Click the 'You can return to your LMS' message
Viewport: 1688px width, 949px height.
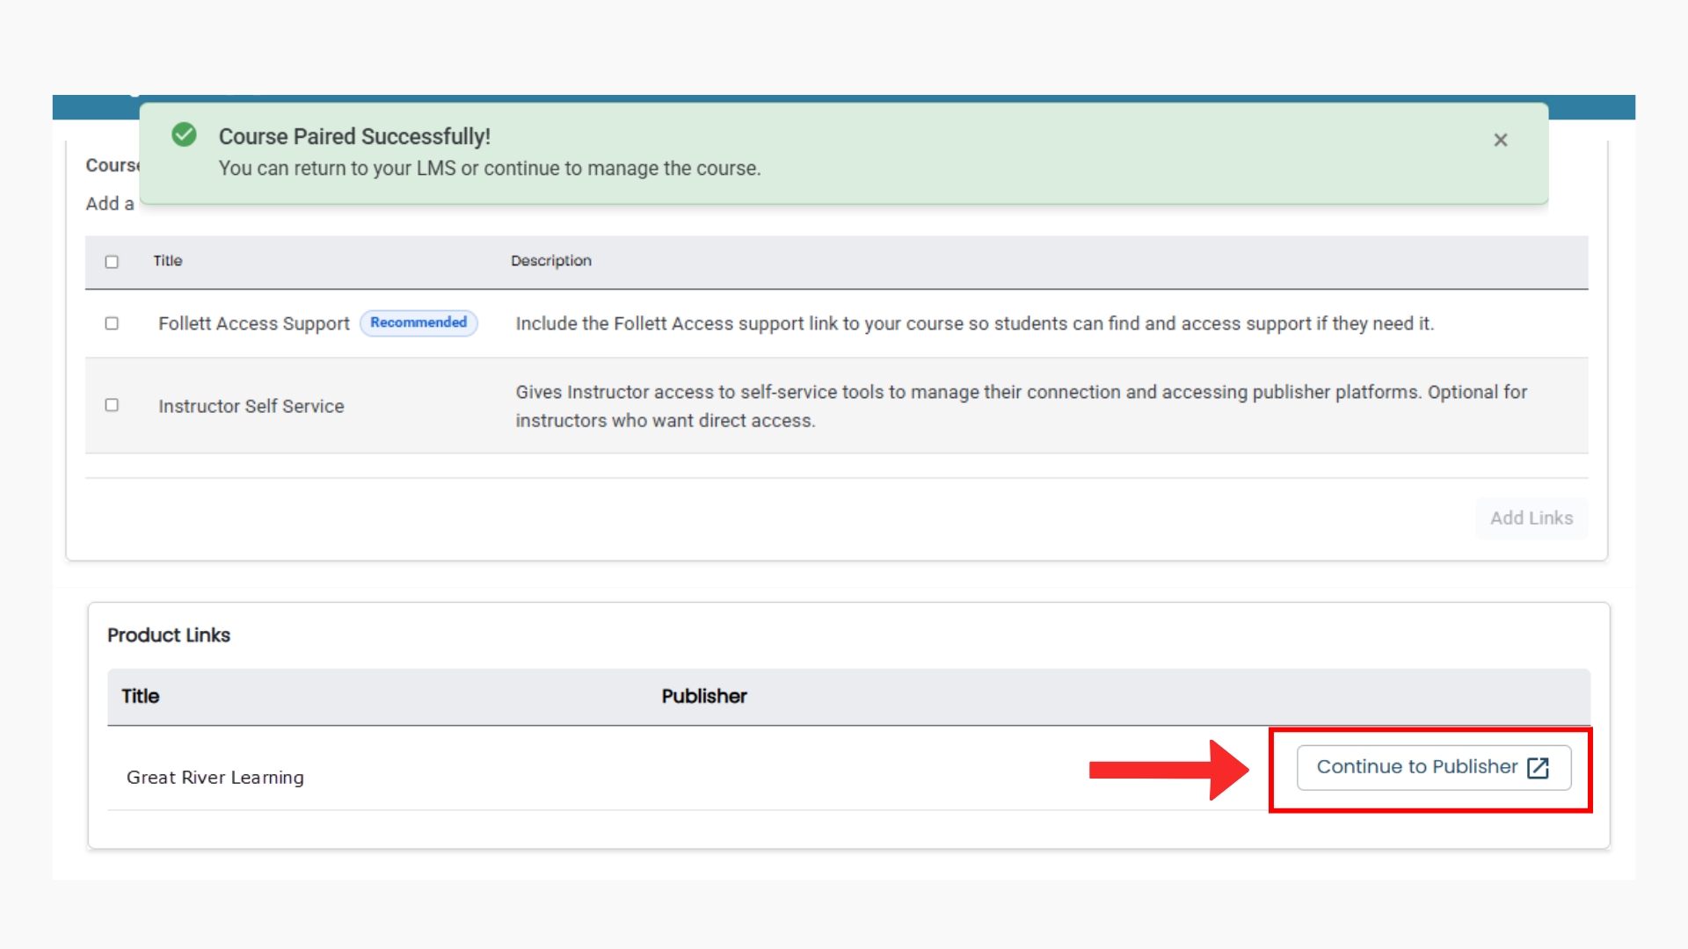pyautogui.click(x=490, y=168)
